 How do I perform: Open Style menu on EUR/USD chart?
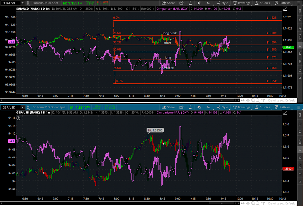pyautogui.click(x=223, y=3)
